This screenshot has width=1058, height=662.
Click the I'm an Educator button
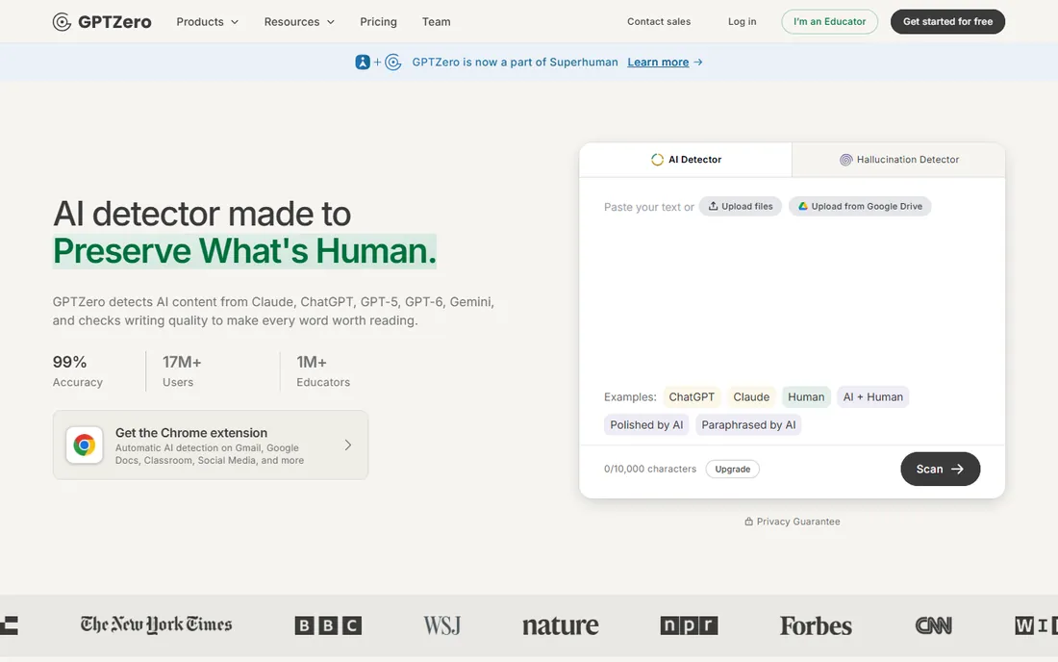point(829,21)
